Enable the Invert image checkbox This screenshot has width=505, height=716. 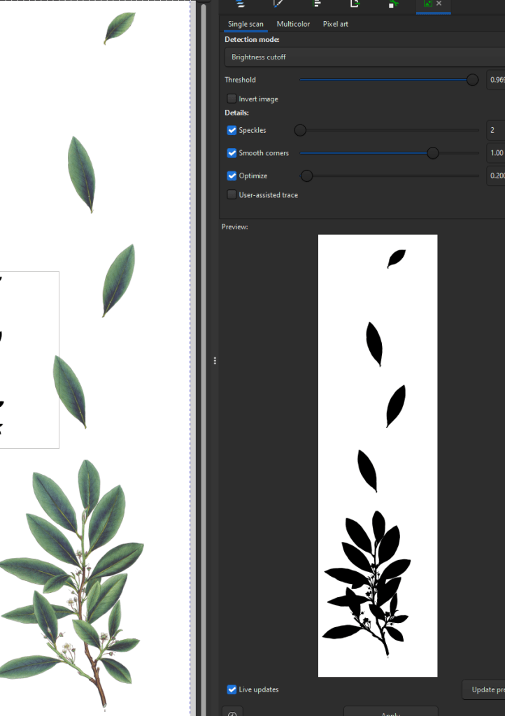[232, 99]
